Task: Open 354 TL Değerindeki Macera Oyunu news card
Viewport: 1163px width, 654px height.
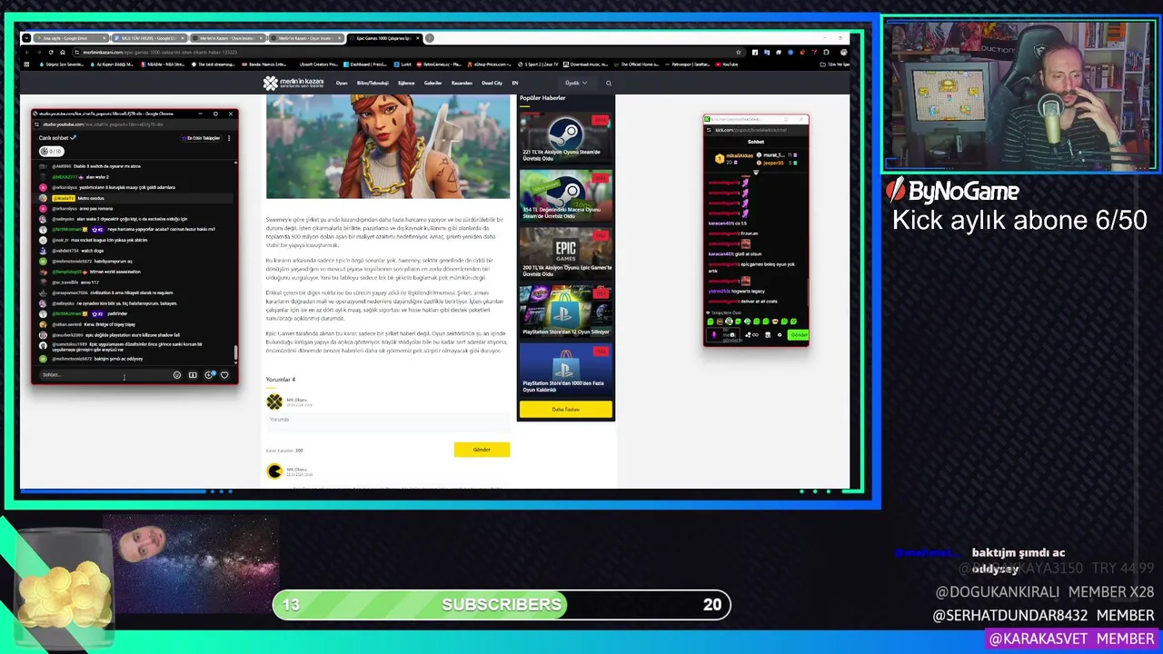Action: pyautogui.click(x=565, y=196)
